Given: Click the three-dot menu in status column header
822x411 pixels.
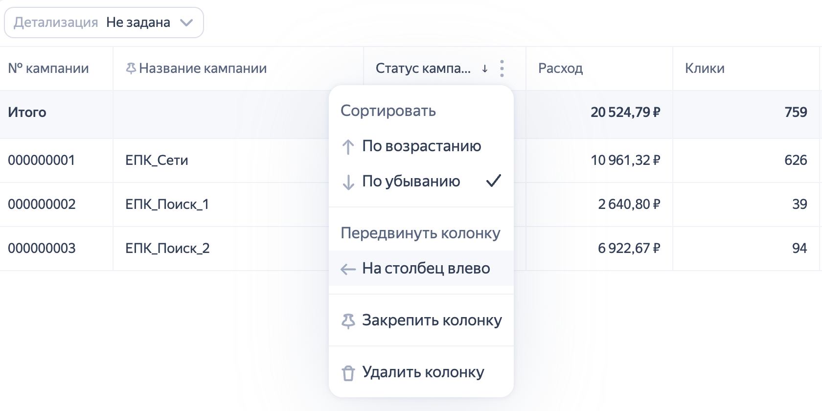Looking at the screenshot, I should click(502, 68).
